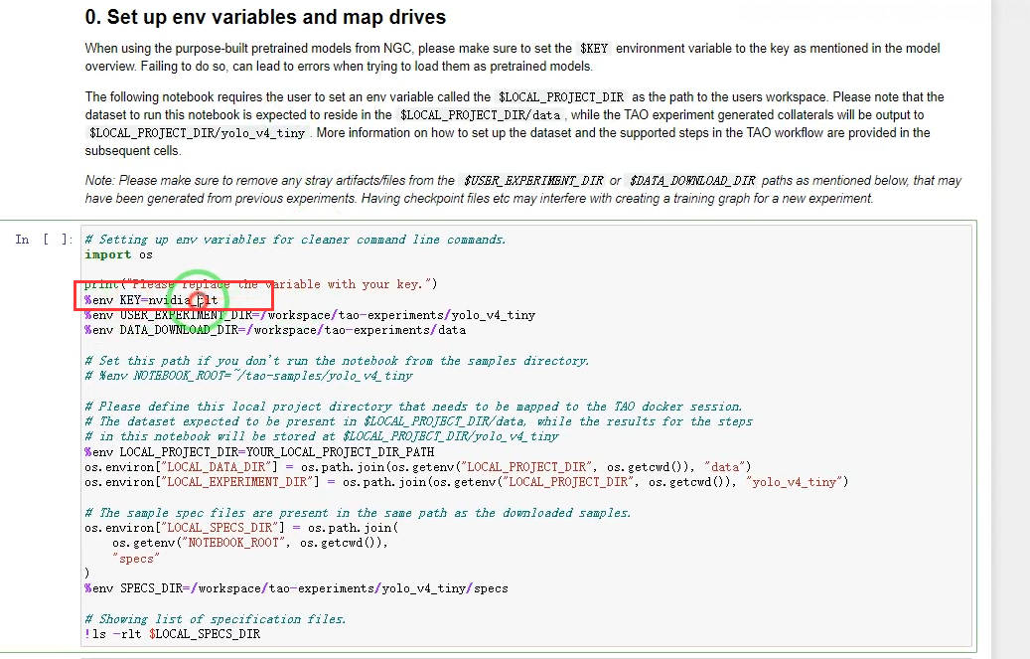The image size is (1030, 659).
Task: Click the "# The sample spec files" comment
Action: 358,512
